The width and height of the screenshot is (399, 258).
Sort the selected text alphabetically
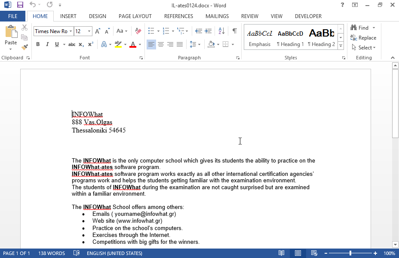coord(221,31)
